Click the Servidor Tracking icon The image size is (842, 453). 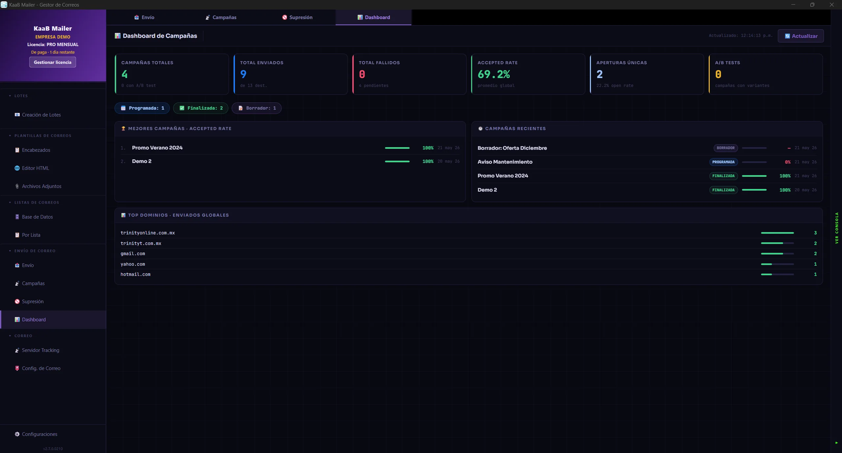pos(17,350)
